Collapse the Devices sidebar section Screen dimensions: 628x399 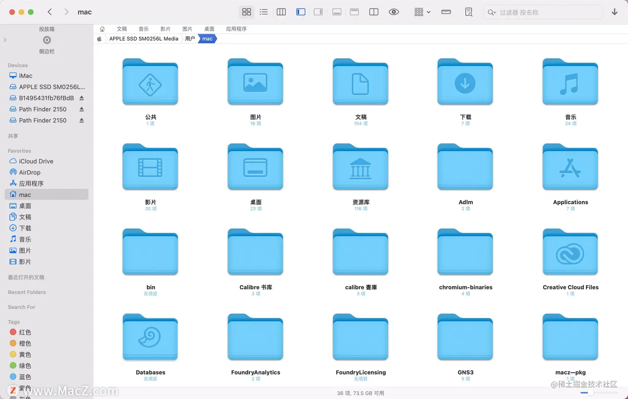pos(18,66)
